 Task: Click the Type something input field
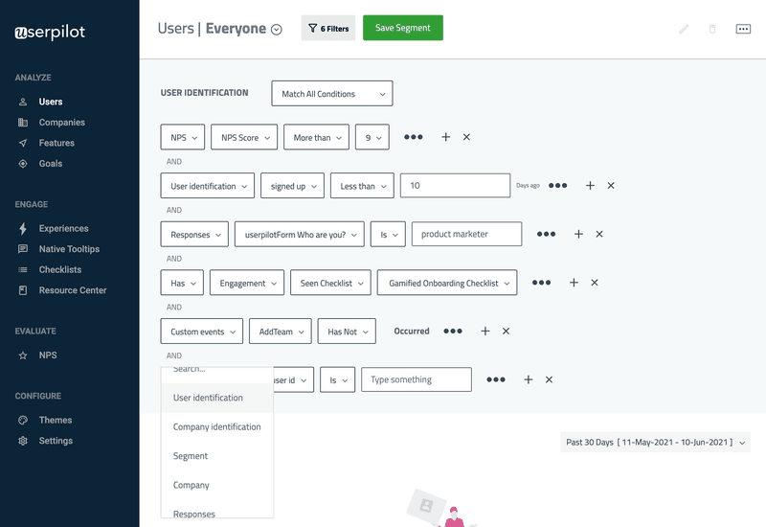pyautogui.click(x=417, y=379)
